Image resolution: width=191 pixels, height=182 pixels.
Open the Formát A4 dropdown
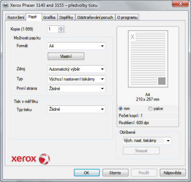[x=76, y=46]
